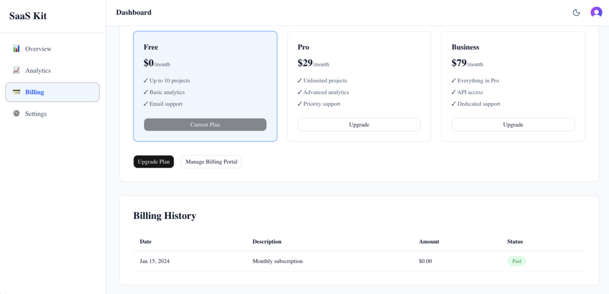Click the Business plan card heading
Viewport: 609px width, 294px height.
pyautogui.click(x=465, y=47)
